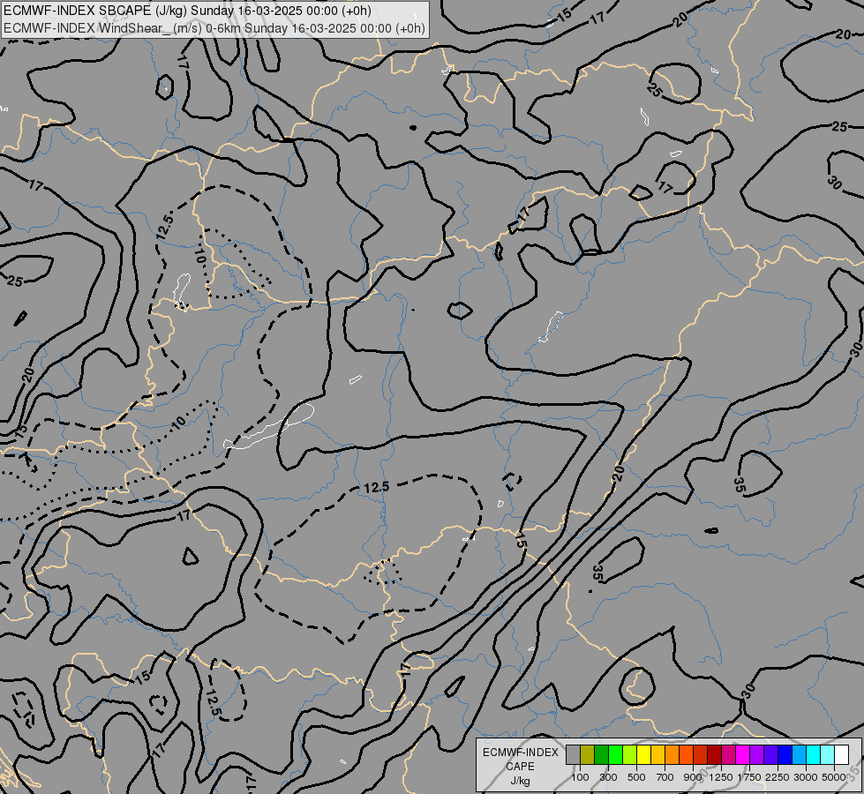Select the orange-red swatch left of 900

click(x=686, y=754)
